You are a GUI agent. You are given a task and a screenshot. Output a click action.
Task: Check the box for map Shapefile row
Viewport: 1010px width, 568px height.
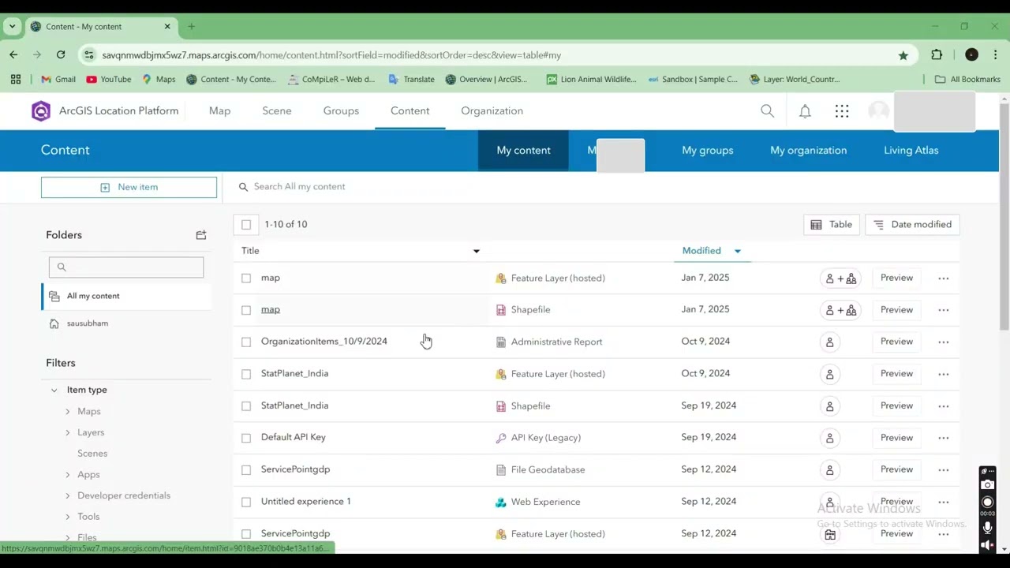246,310
